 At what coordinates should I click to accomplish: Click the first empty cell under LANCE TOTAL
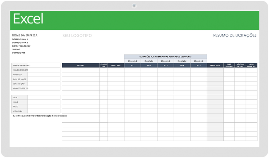(215, 70)
